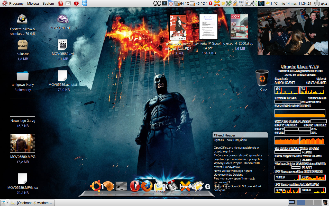Launch Firefox from the bottom dock

147,186
